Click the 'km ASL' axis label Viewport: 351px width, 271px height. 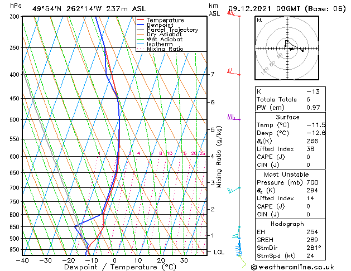coord(214,9)
